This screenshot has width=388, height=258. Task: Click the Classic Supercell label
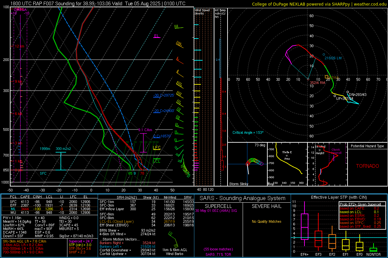coord(336,151)
